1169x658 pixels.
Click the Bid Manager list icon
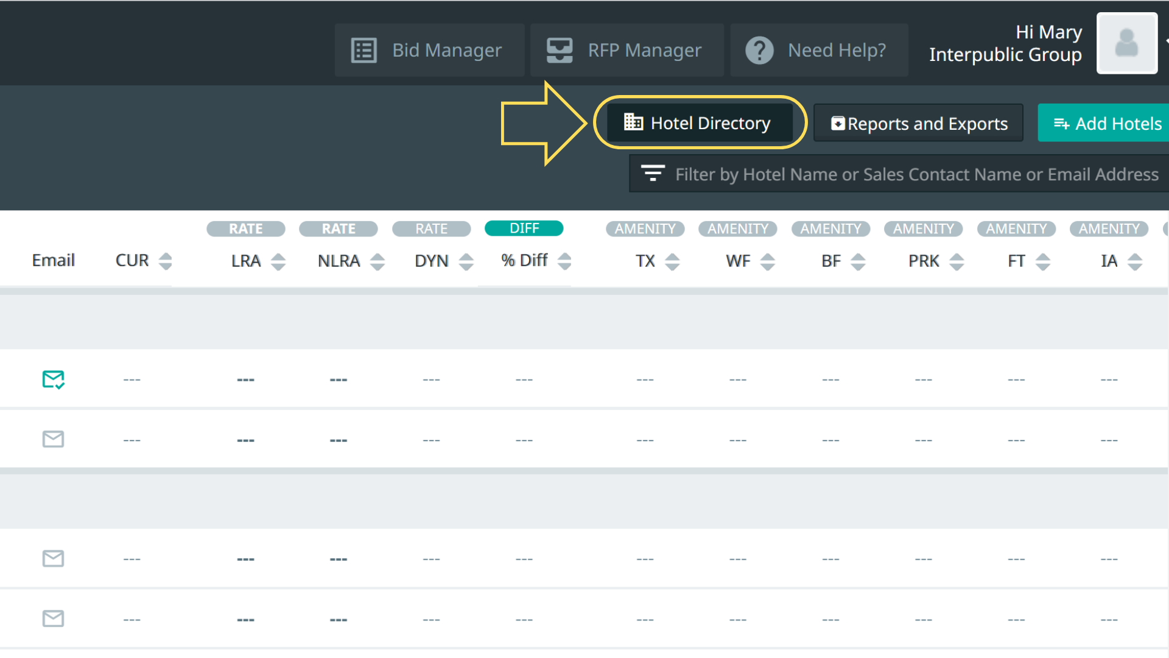(x=364, y=51)
